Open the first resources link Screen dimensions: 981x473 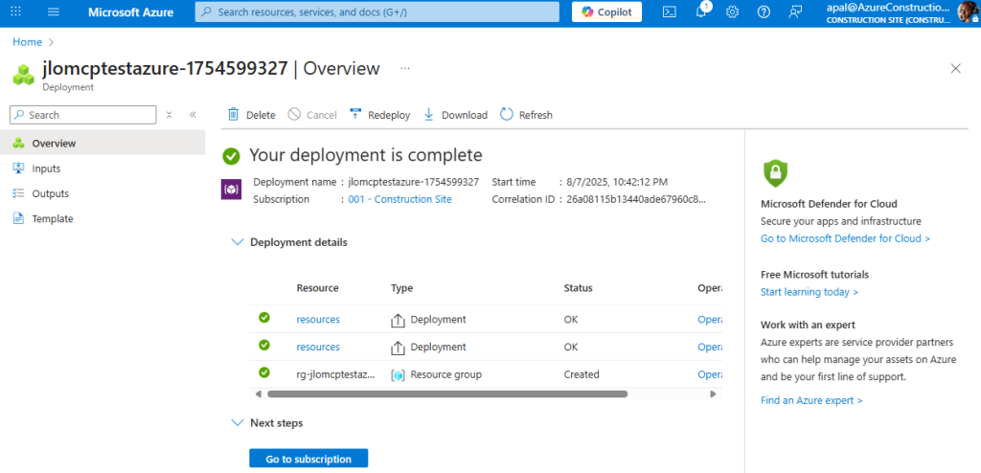click(318, 319)
